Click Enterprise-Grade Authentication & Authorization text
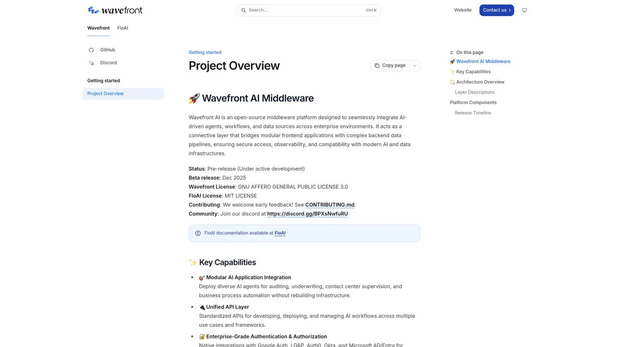Image resolution: width=617 pixels, height=347 pixels. [267, 337]
